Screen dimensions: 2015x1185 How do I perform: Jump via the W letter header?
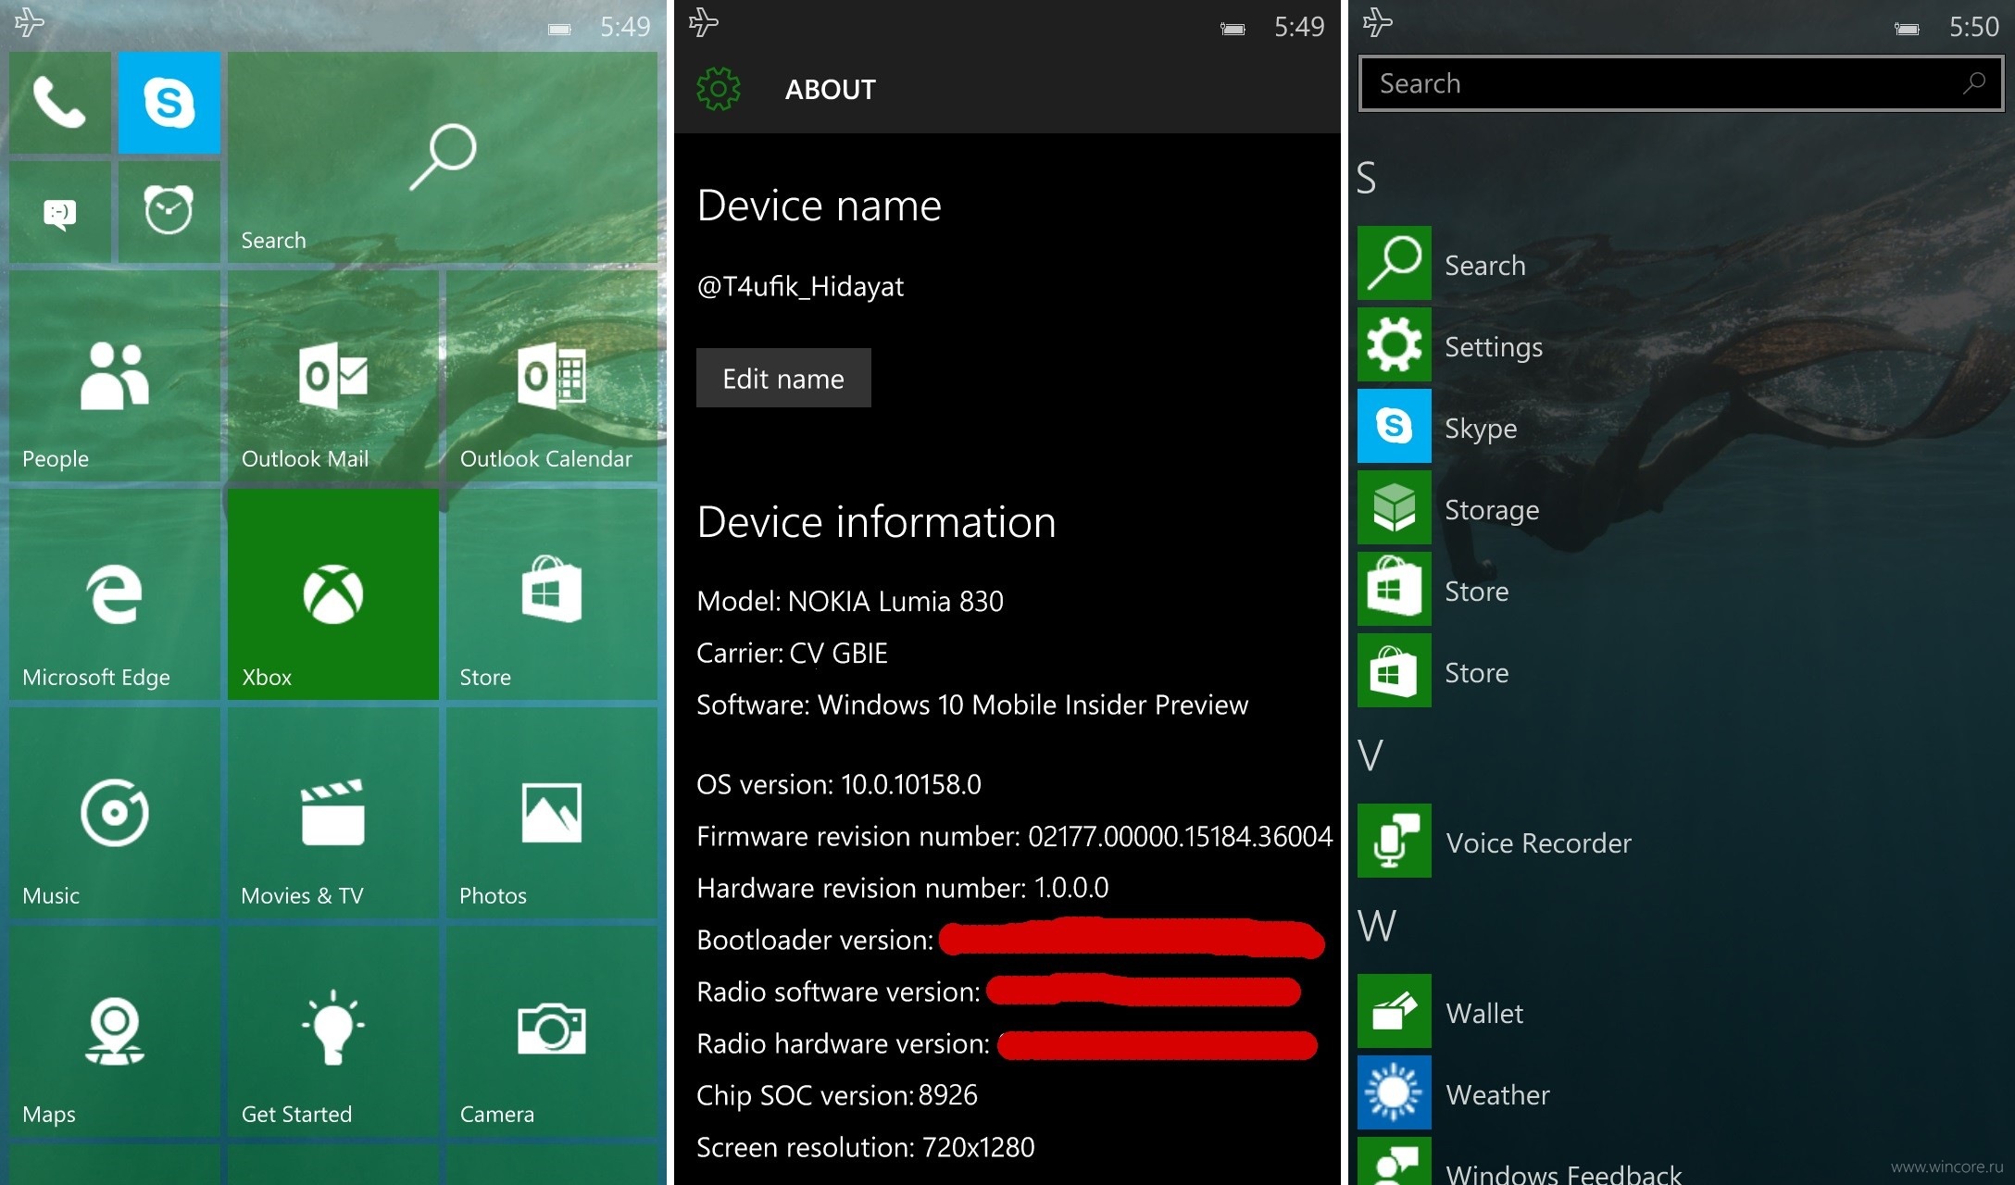click(1377, 926)
